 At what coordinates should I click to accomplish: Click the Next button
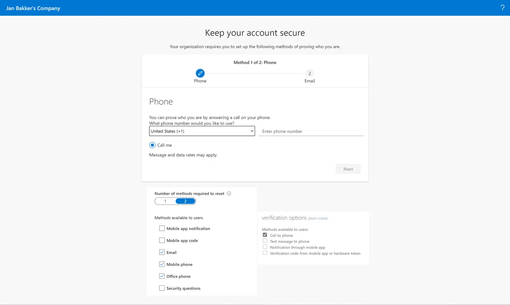click(x=348, y=169)
